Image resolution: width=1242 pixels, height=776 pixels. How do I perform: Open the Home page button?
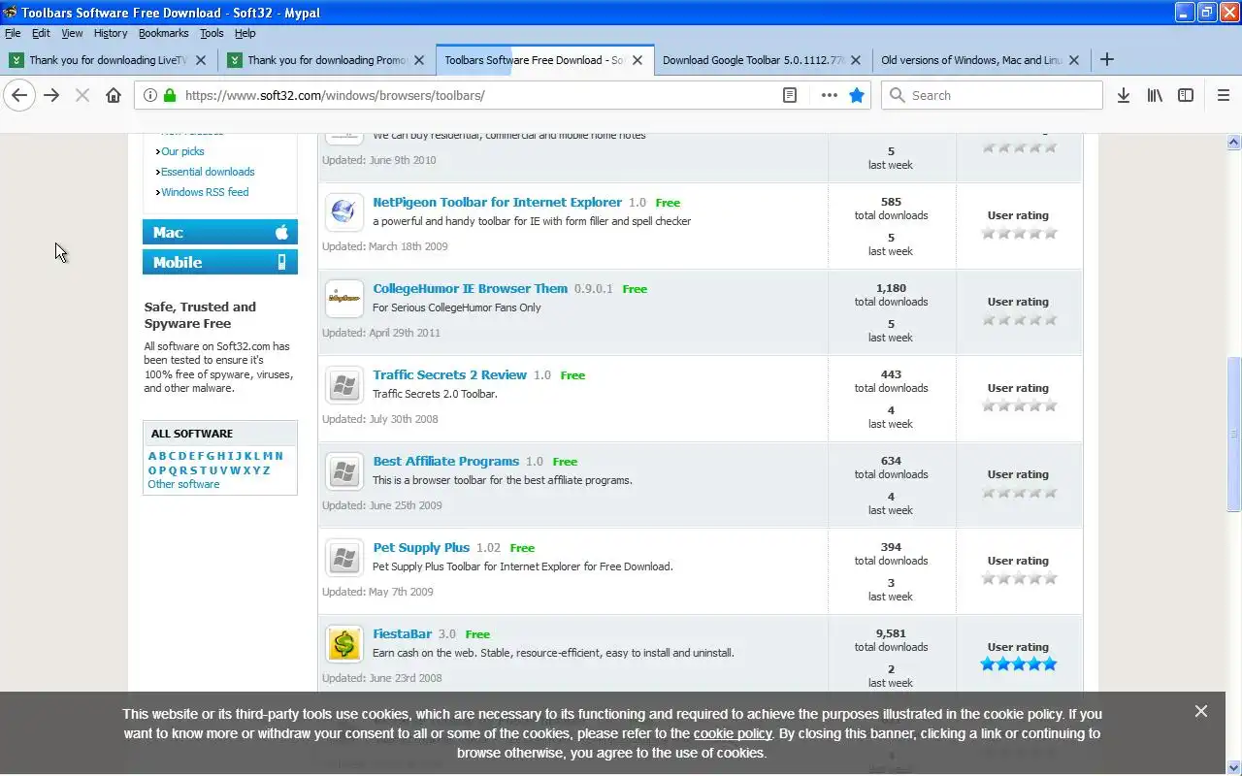(114, 95)
